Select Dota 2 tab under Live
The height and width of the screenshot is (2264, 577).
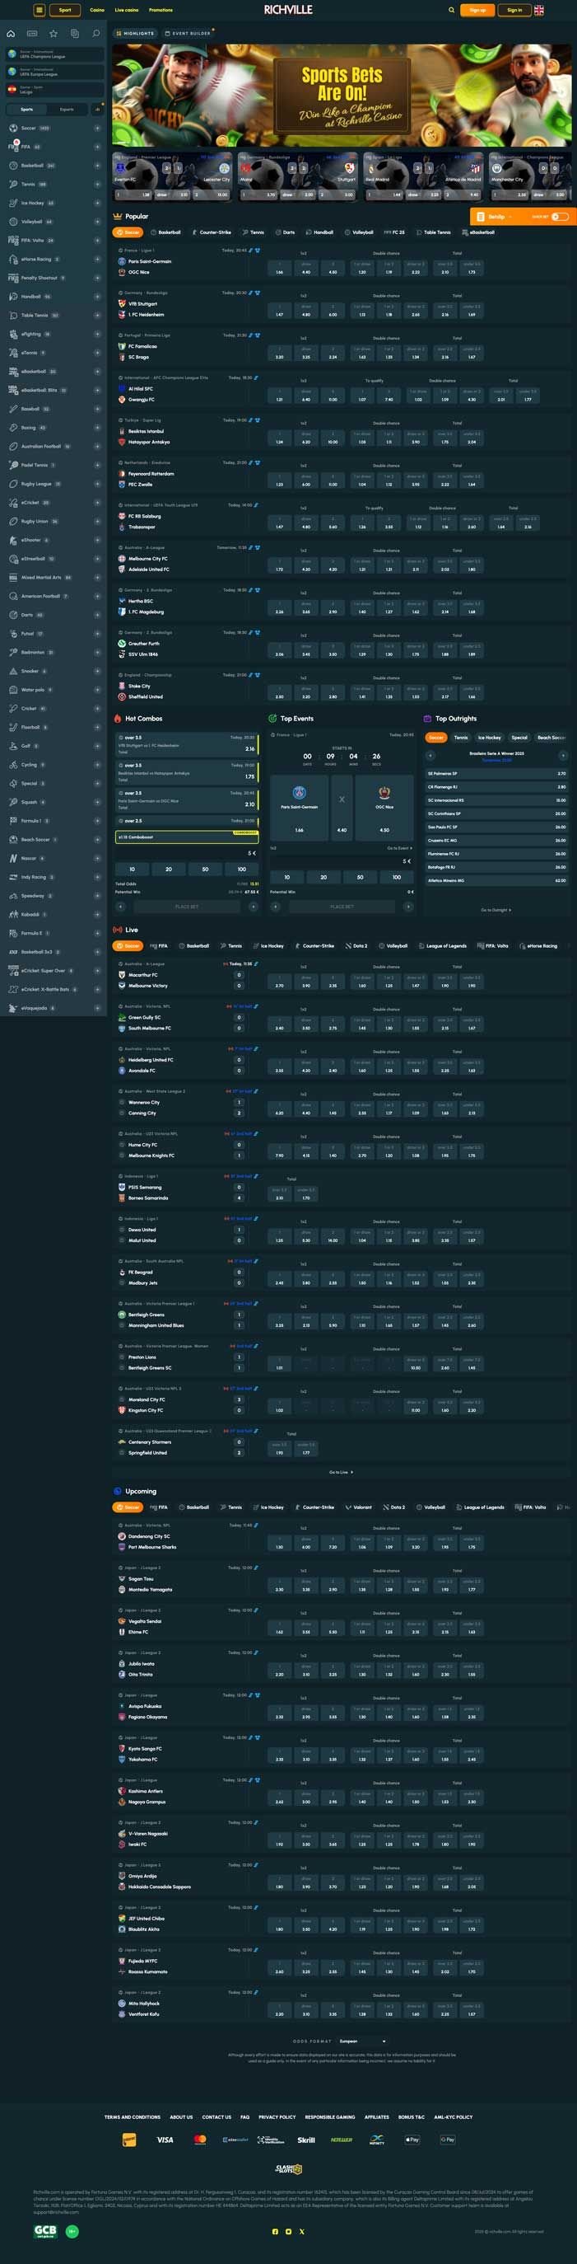click(356, 946)
